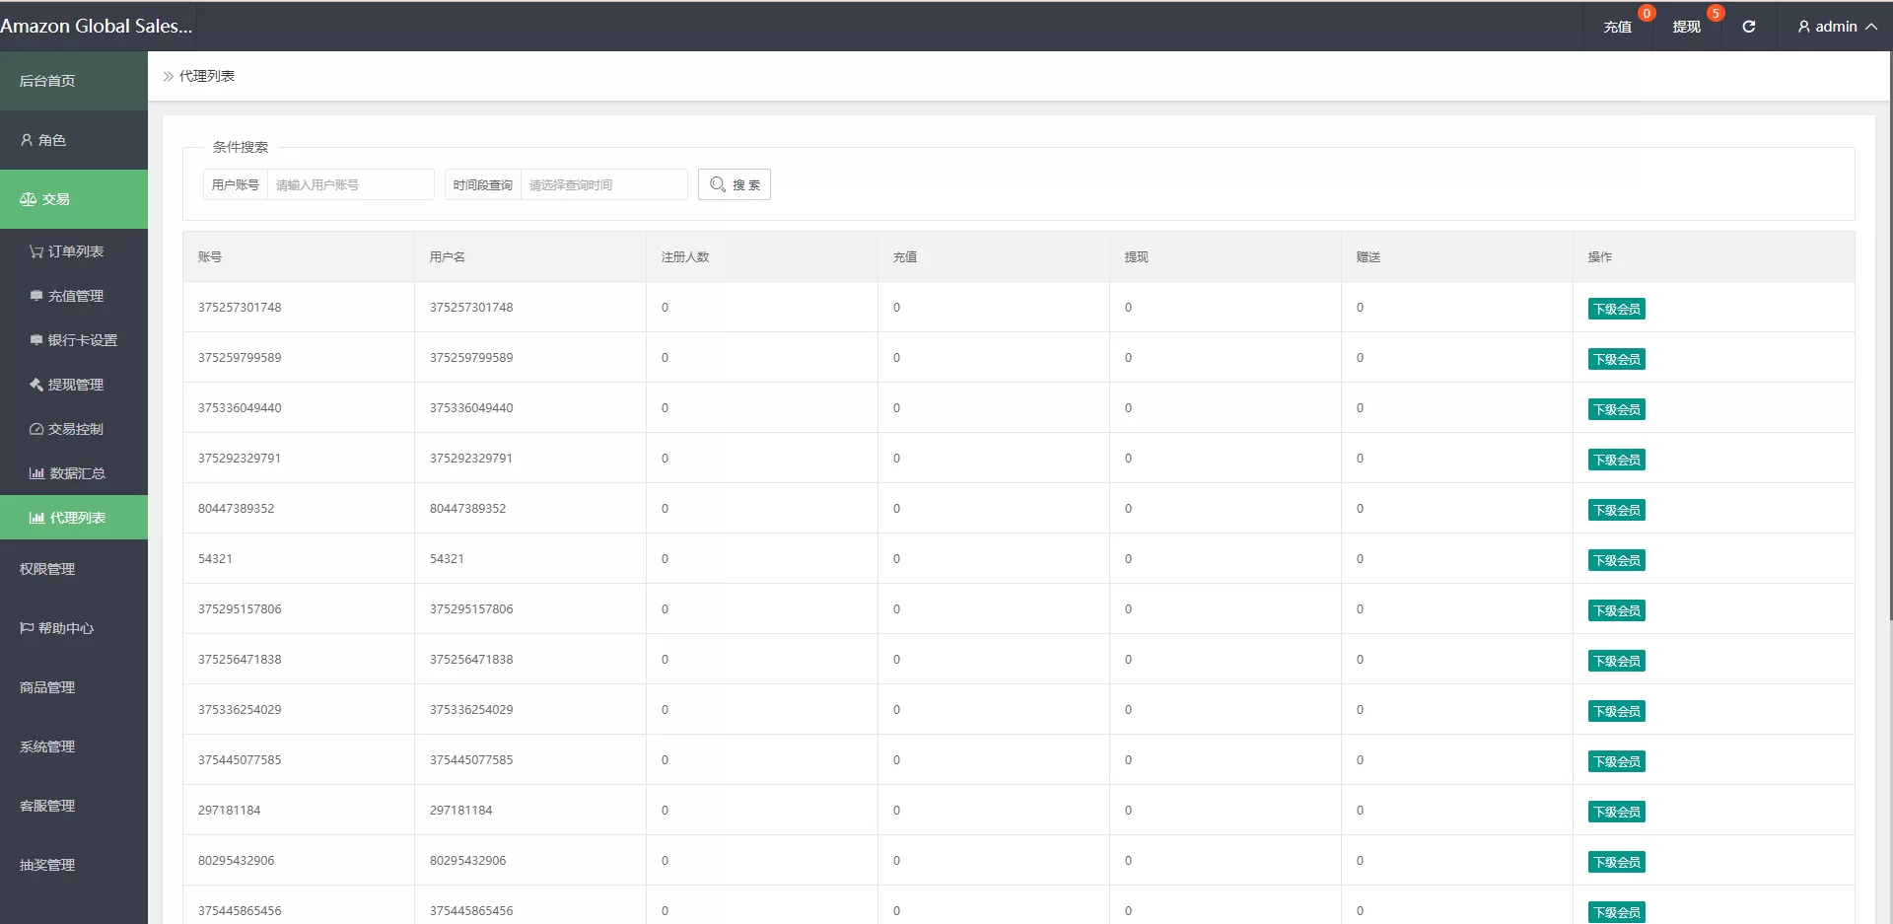Open the admin user dropdown
The height and width of the screenshot is (924, 1893).
(1836, 27)
